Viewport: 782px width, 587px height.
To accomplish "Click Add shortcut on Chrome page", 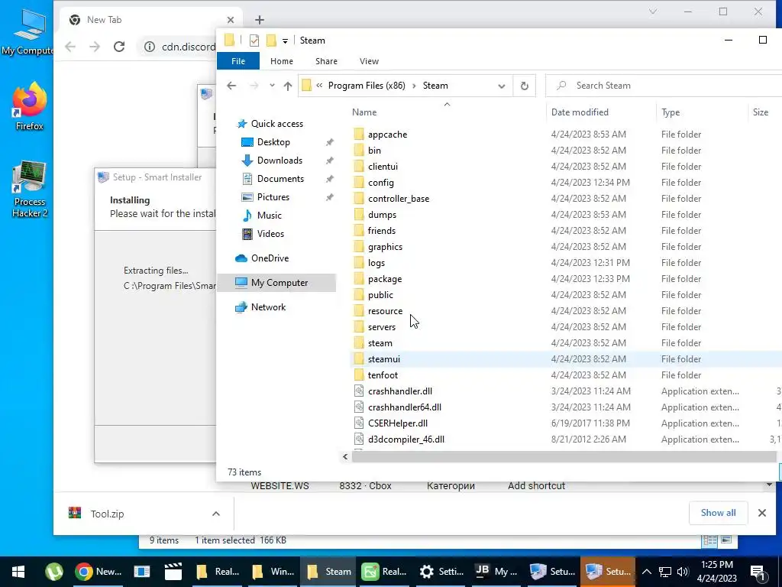I will pos(536,485).
